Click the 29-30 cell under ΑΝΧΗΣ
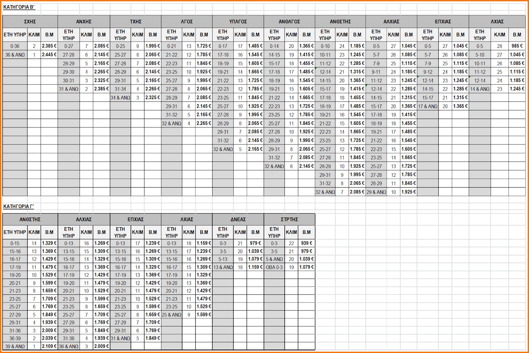The width and height of the screenshot is (529, 353). pos(69,72)
